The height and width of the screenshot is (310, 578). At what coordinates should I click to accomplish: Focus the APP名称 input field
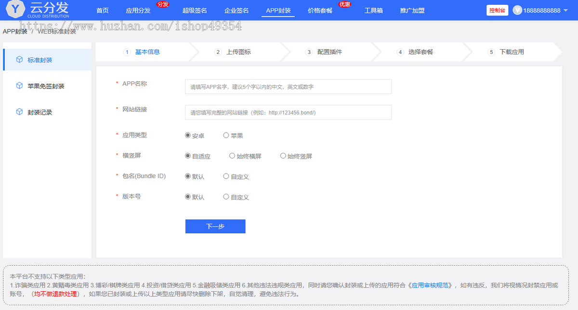pos(288,87)
